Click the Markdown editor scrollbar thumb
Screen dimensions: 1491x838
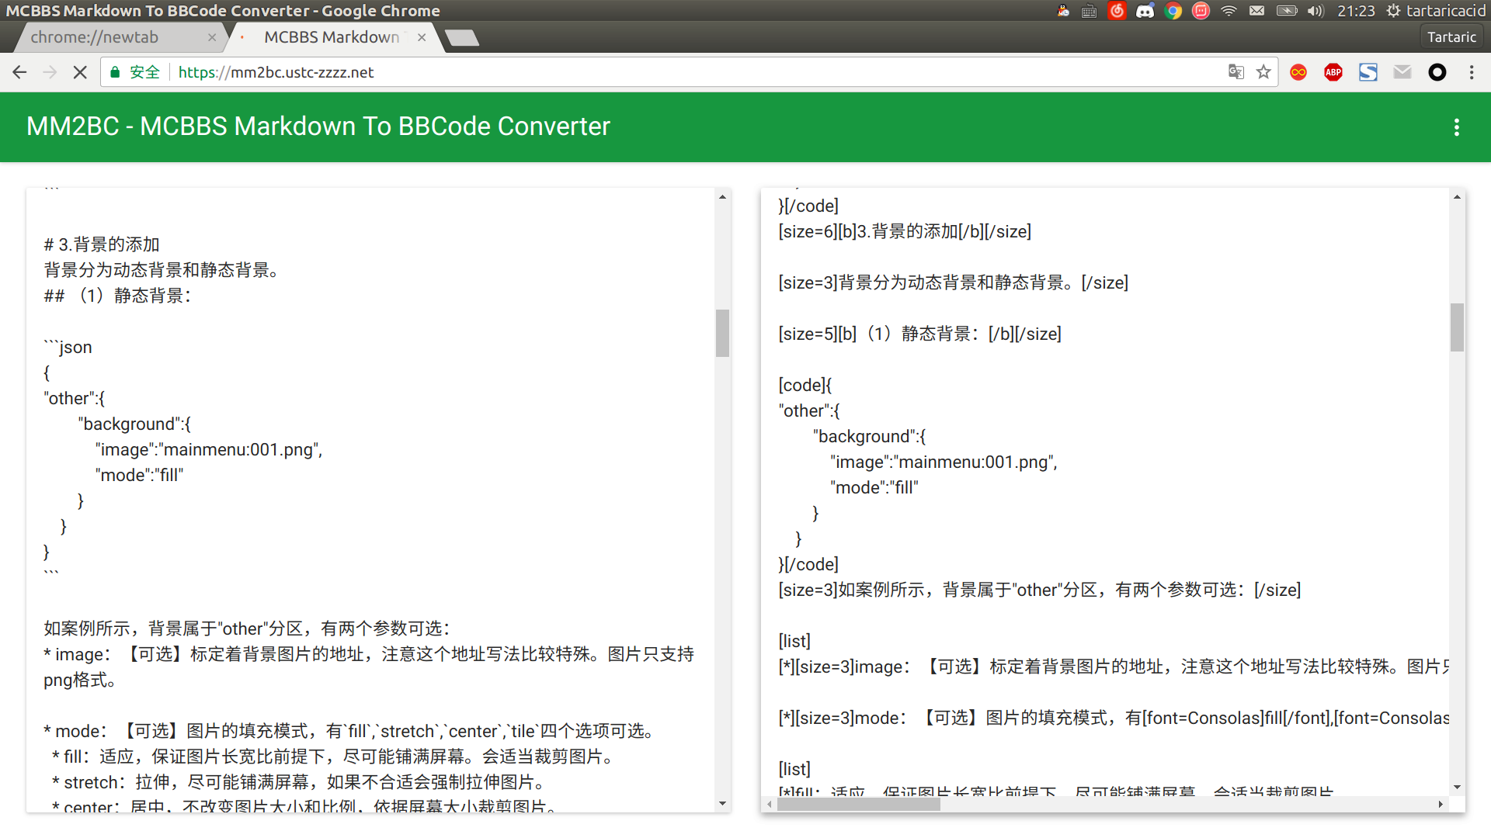point(722,333)
